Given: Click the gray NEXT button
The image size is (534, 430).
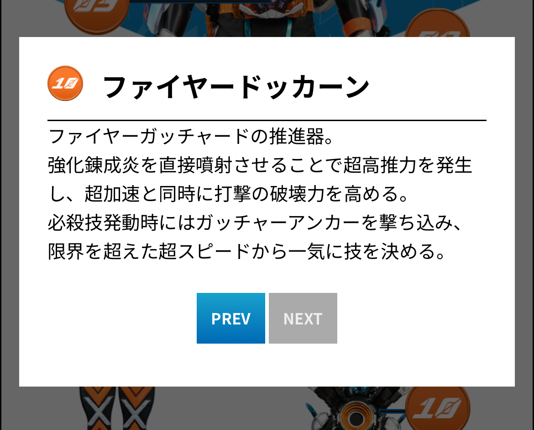Looking at the screenshot, I should coord(303,318).
